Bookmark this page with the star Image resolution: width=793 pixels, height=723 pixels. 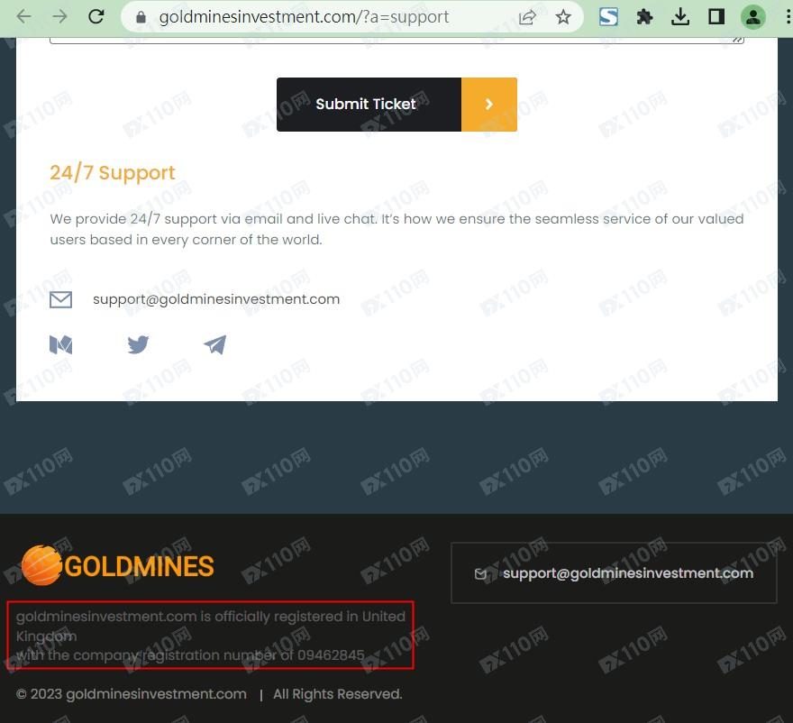coord(563,17)
